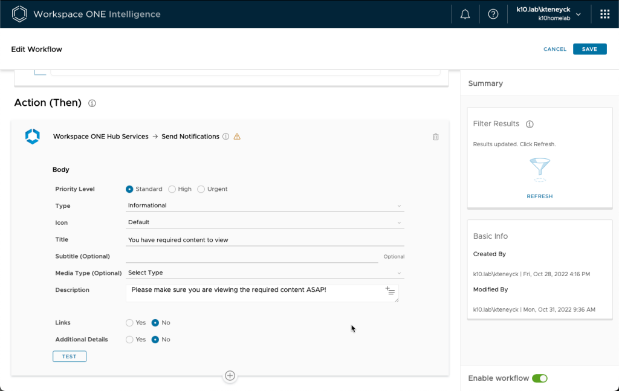
Task: Choose Yes for Links
Action: [129, 323]
